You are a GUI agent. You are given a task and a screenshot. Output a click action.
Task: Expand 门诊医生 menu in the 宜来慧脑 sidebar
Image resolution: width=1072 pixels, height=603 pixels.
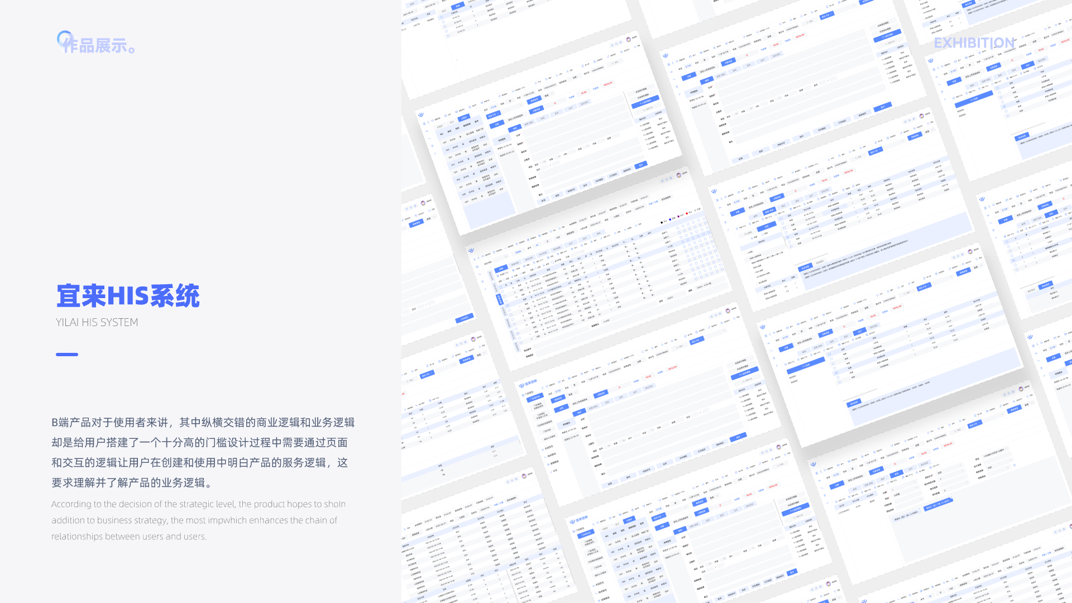[529, 393]
